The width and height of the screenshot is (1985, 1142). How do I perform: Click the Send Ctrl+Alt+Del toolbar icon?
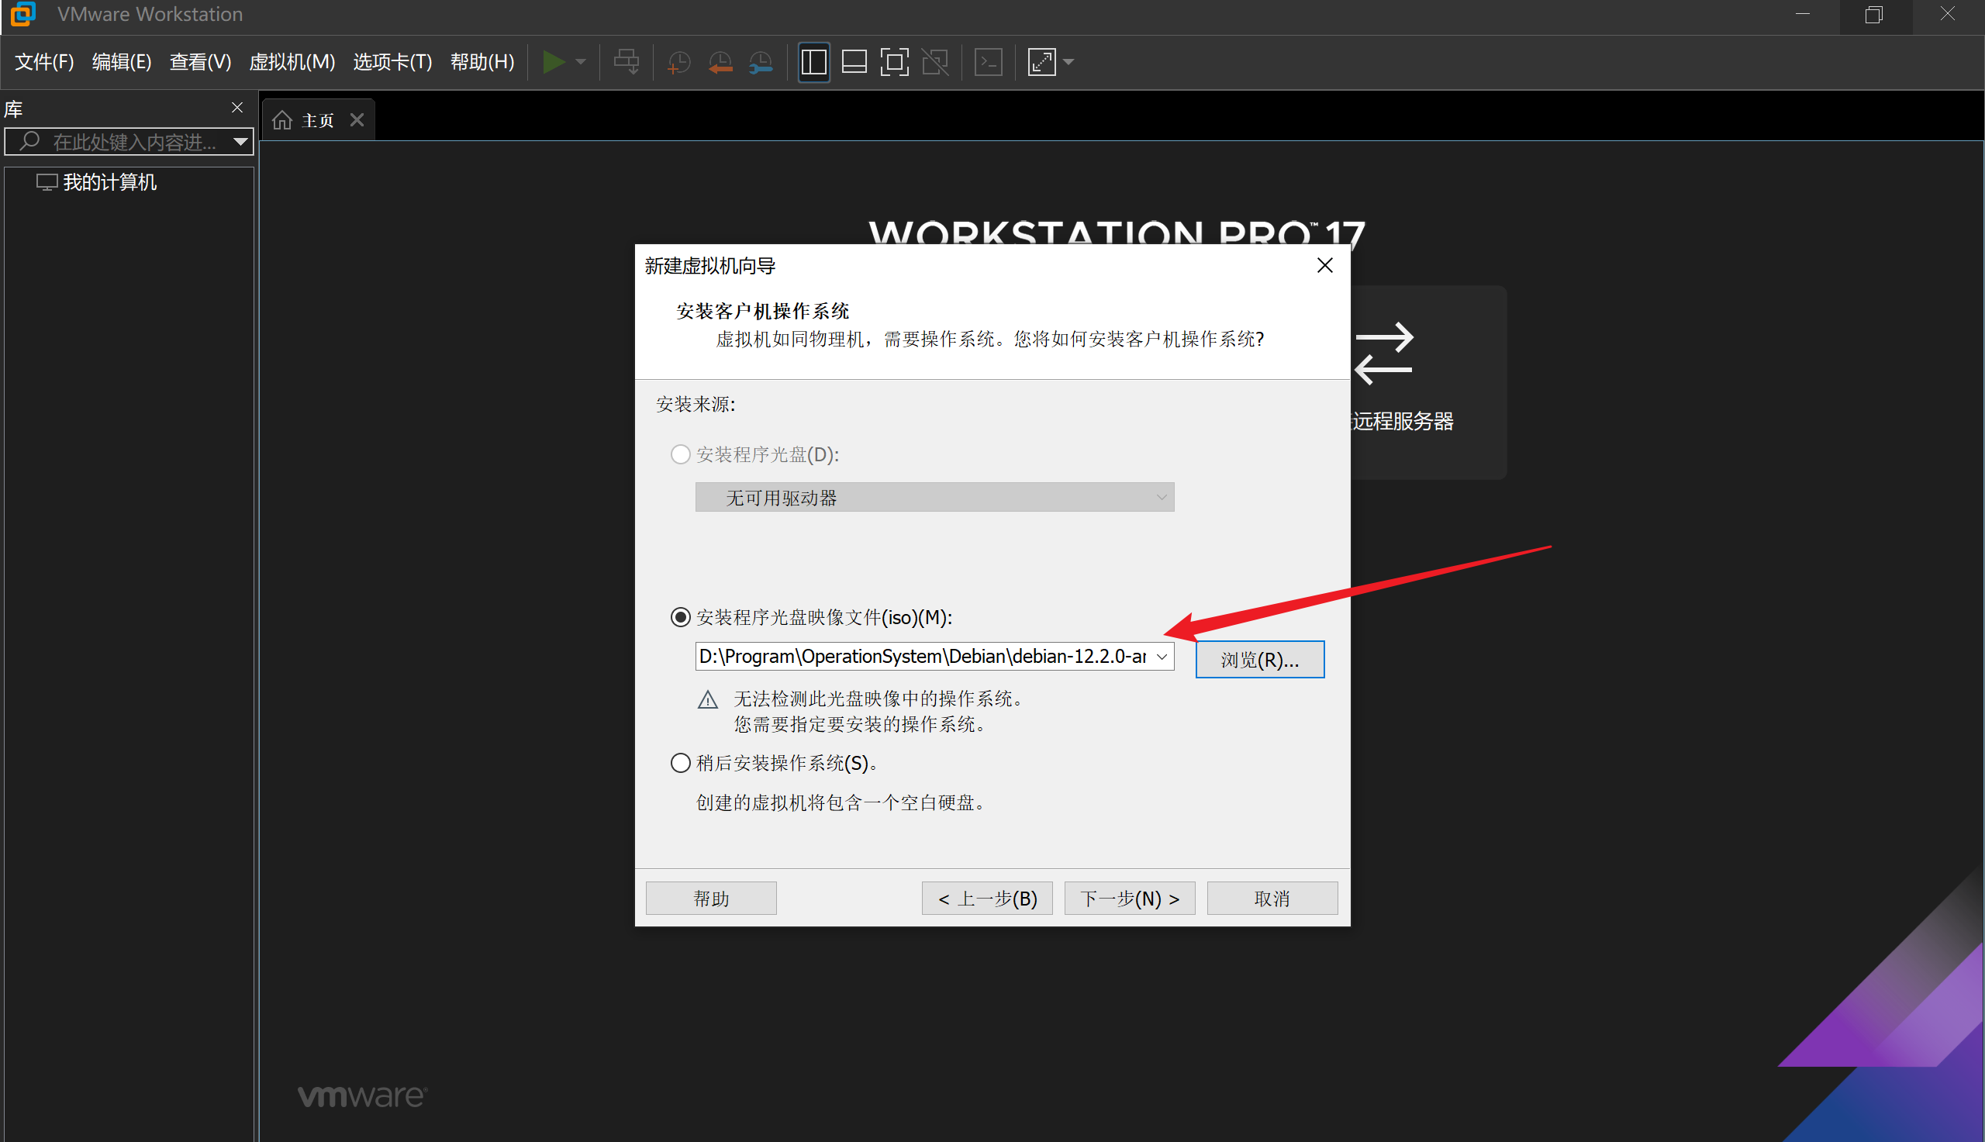(626, 62)
